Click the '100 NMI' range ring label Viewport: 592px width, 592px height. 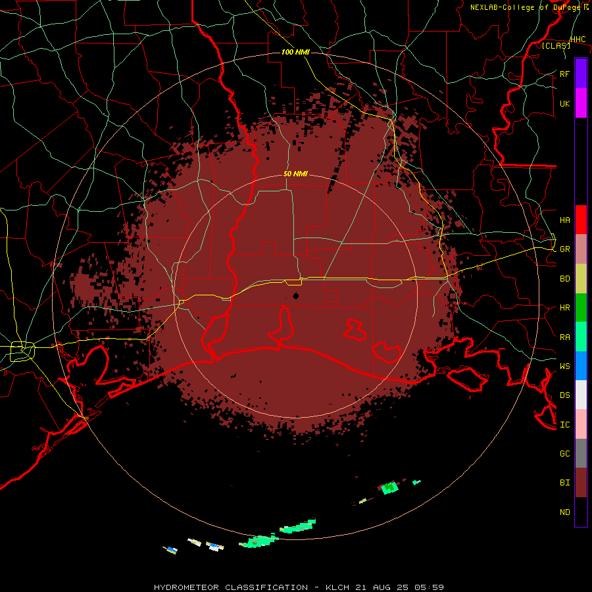[x=295, y=52]
